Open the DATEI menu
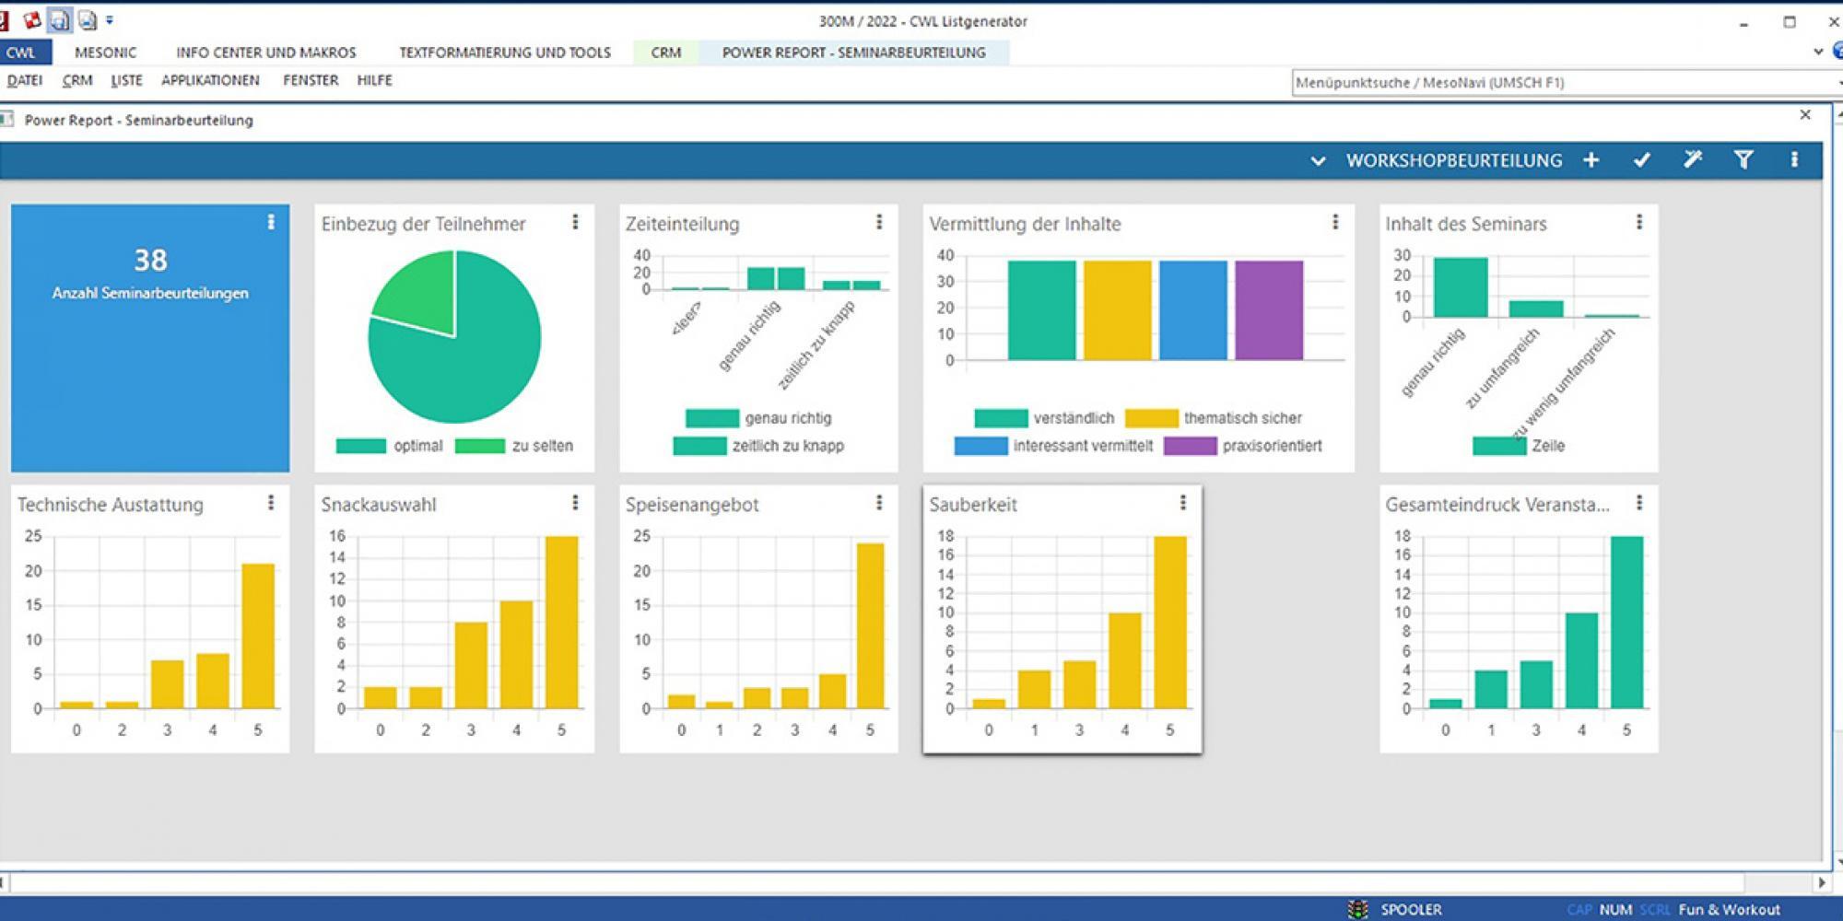The height and width of the screenshot is (921, 1843). 25,80
